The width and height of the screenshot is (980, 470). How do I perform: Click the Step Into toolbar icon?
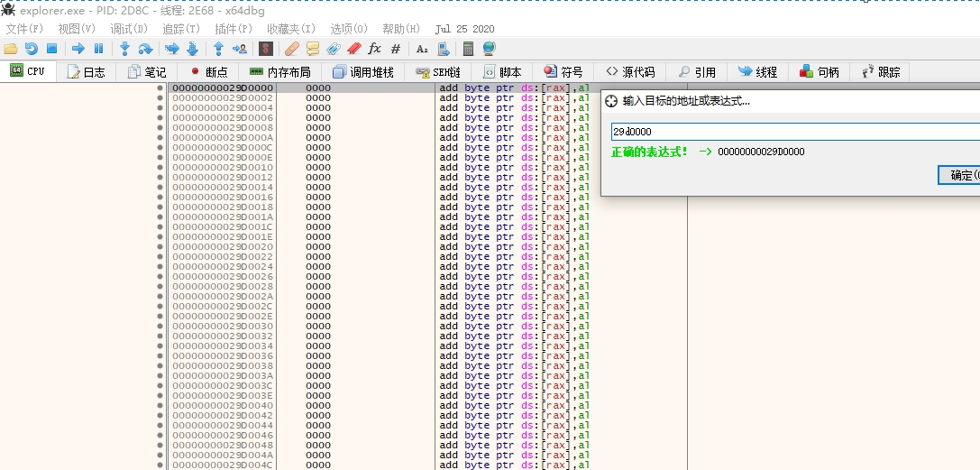pos(125,49)
